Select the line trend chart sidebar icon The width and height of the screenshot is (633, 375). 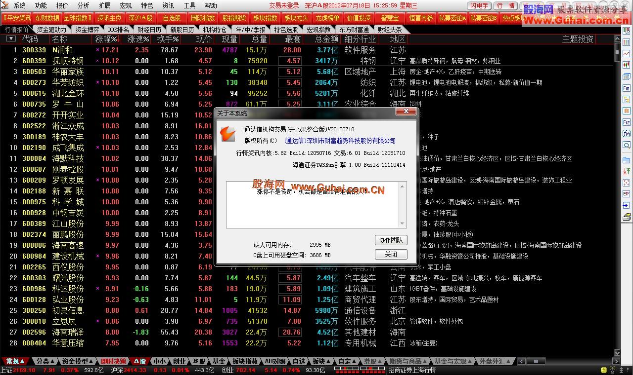click(626, 53)
